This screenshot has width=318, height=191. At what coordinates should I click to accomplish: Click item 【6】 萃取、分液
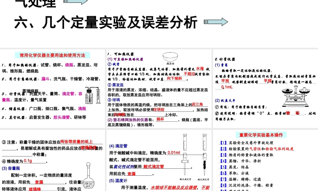[234, 173]
